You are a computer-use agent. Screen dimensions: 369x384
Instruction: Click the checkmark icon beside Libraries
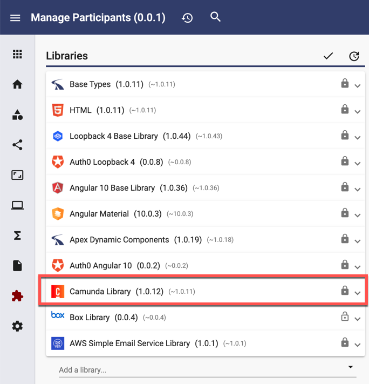point(328,56)
